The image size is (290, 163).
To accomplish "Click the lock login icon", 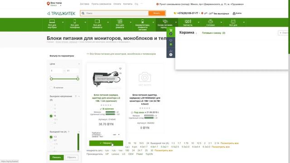I will tap(234, 14).
